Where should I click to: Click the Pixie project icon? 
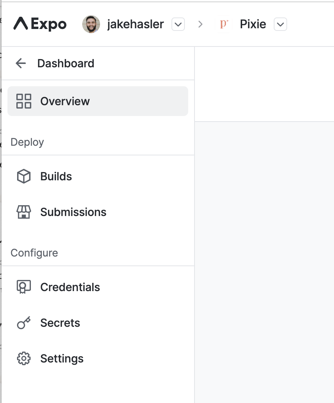224,24
